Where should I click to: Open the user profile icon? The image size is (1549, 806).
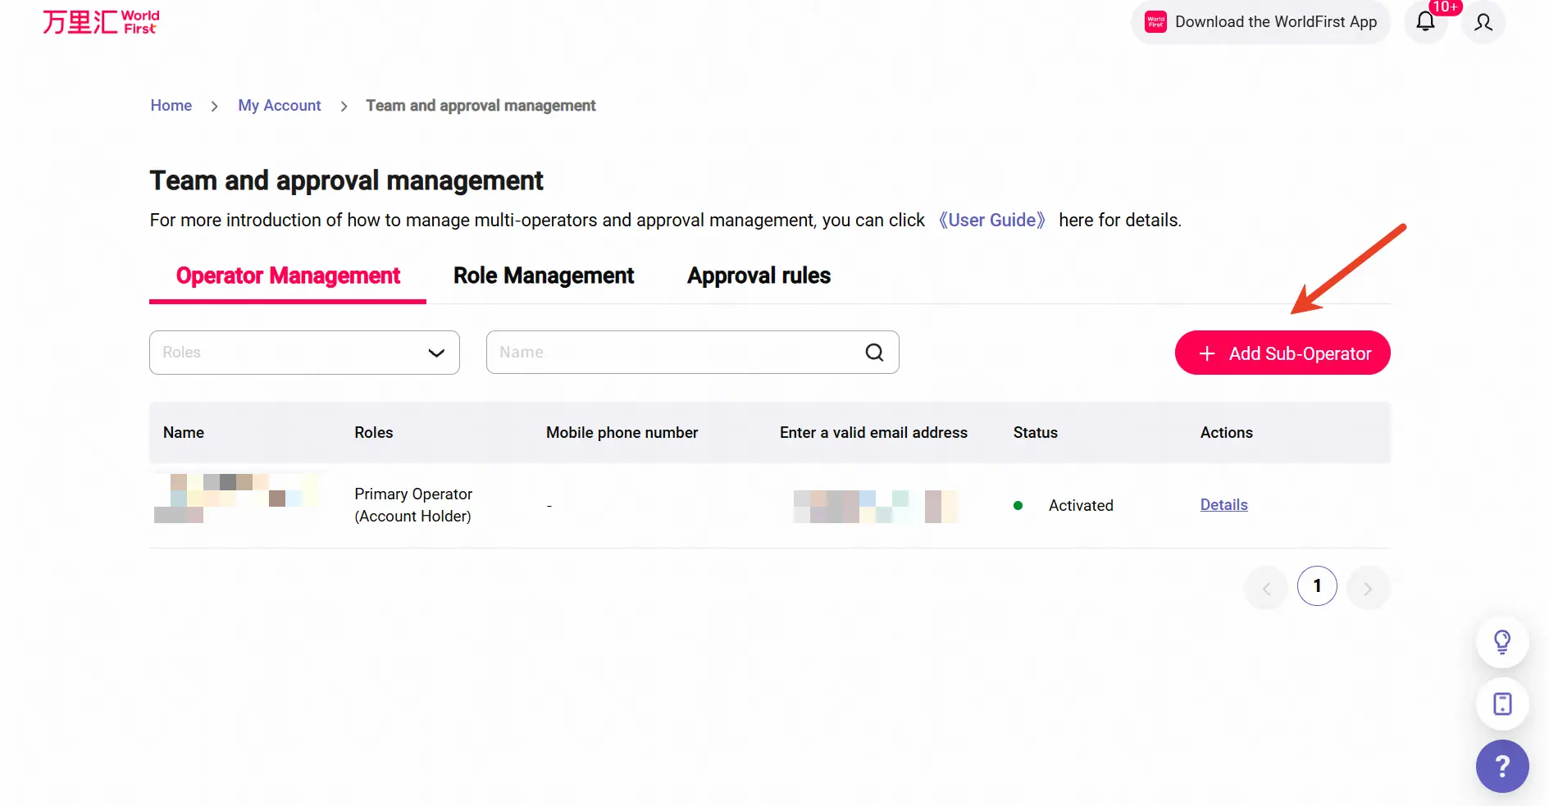click(1483, 22)
